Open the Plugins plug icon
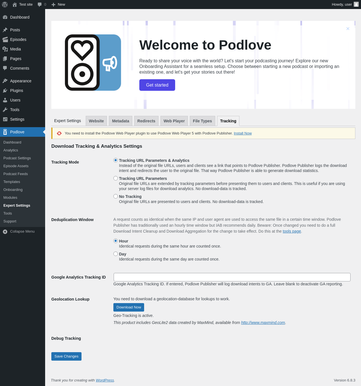This screenshot has height=386, width=361. coord(5,91)
